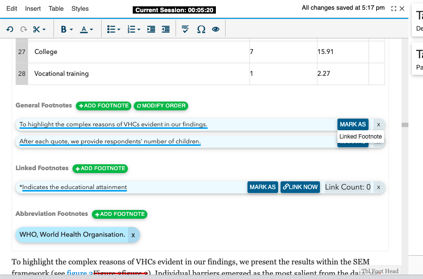
Task: Open the numbered list style dropdown
Action: click(x=139, y=29)
